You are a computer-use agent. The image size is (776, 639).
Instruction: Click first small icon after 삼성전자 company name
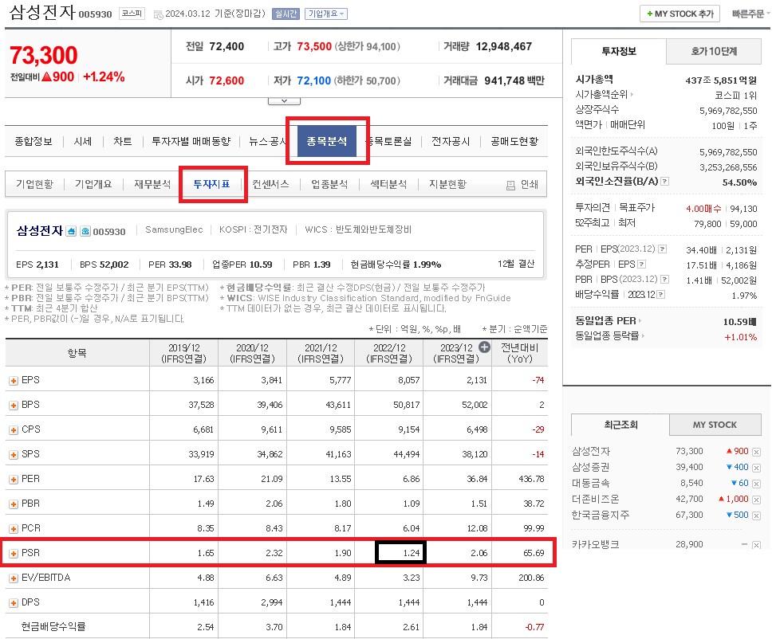click(x=71, y=231)
